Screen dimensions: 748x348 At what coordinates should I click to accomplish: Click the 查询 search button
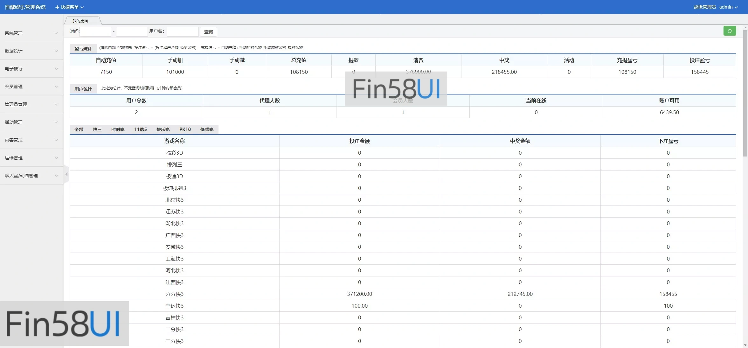208,31
